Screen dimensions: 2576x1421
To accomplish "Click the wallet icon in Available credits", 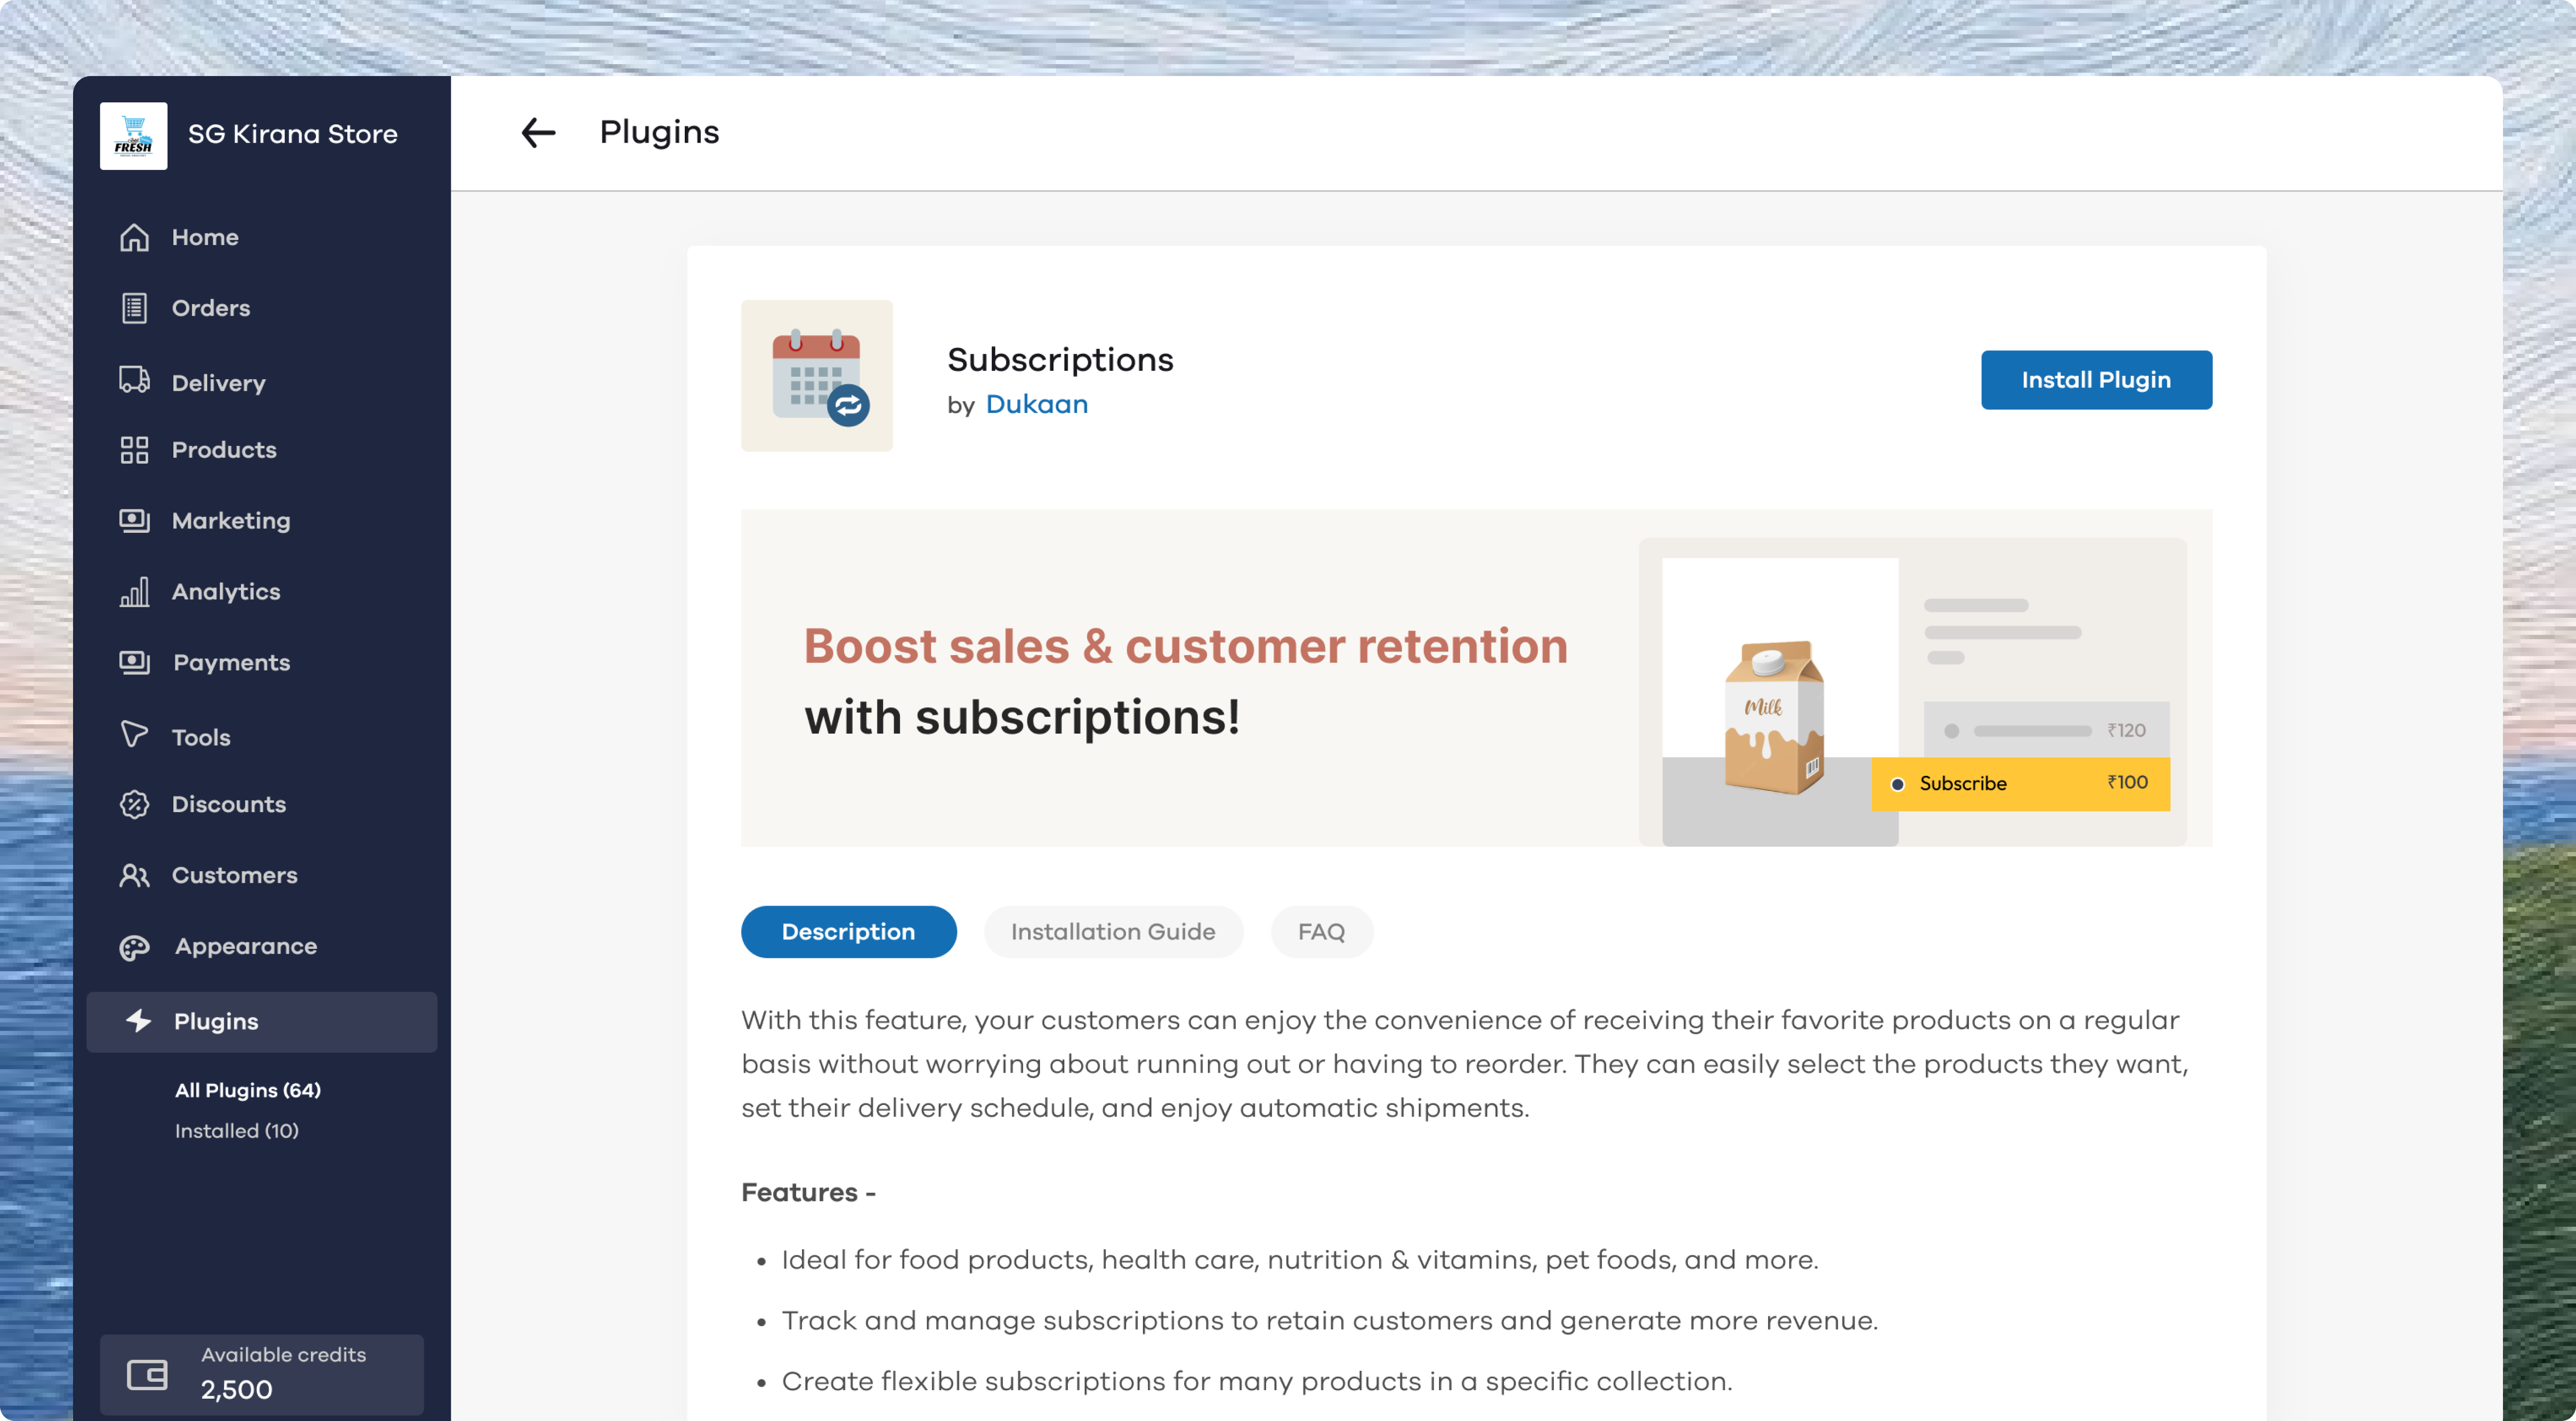I will (x=147, y=1374).
